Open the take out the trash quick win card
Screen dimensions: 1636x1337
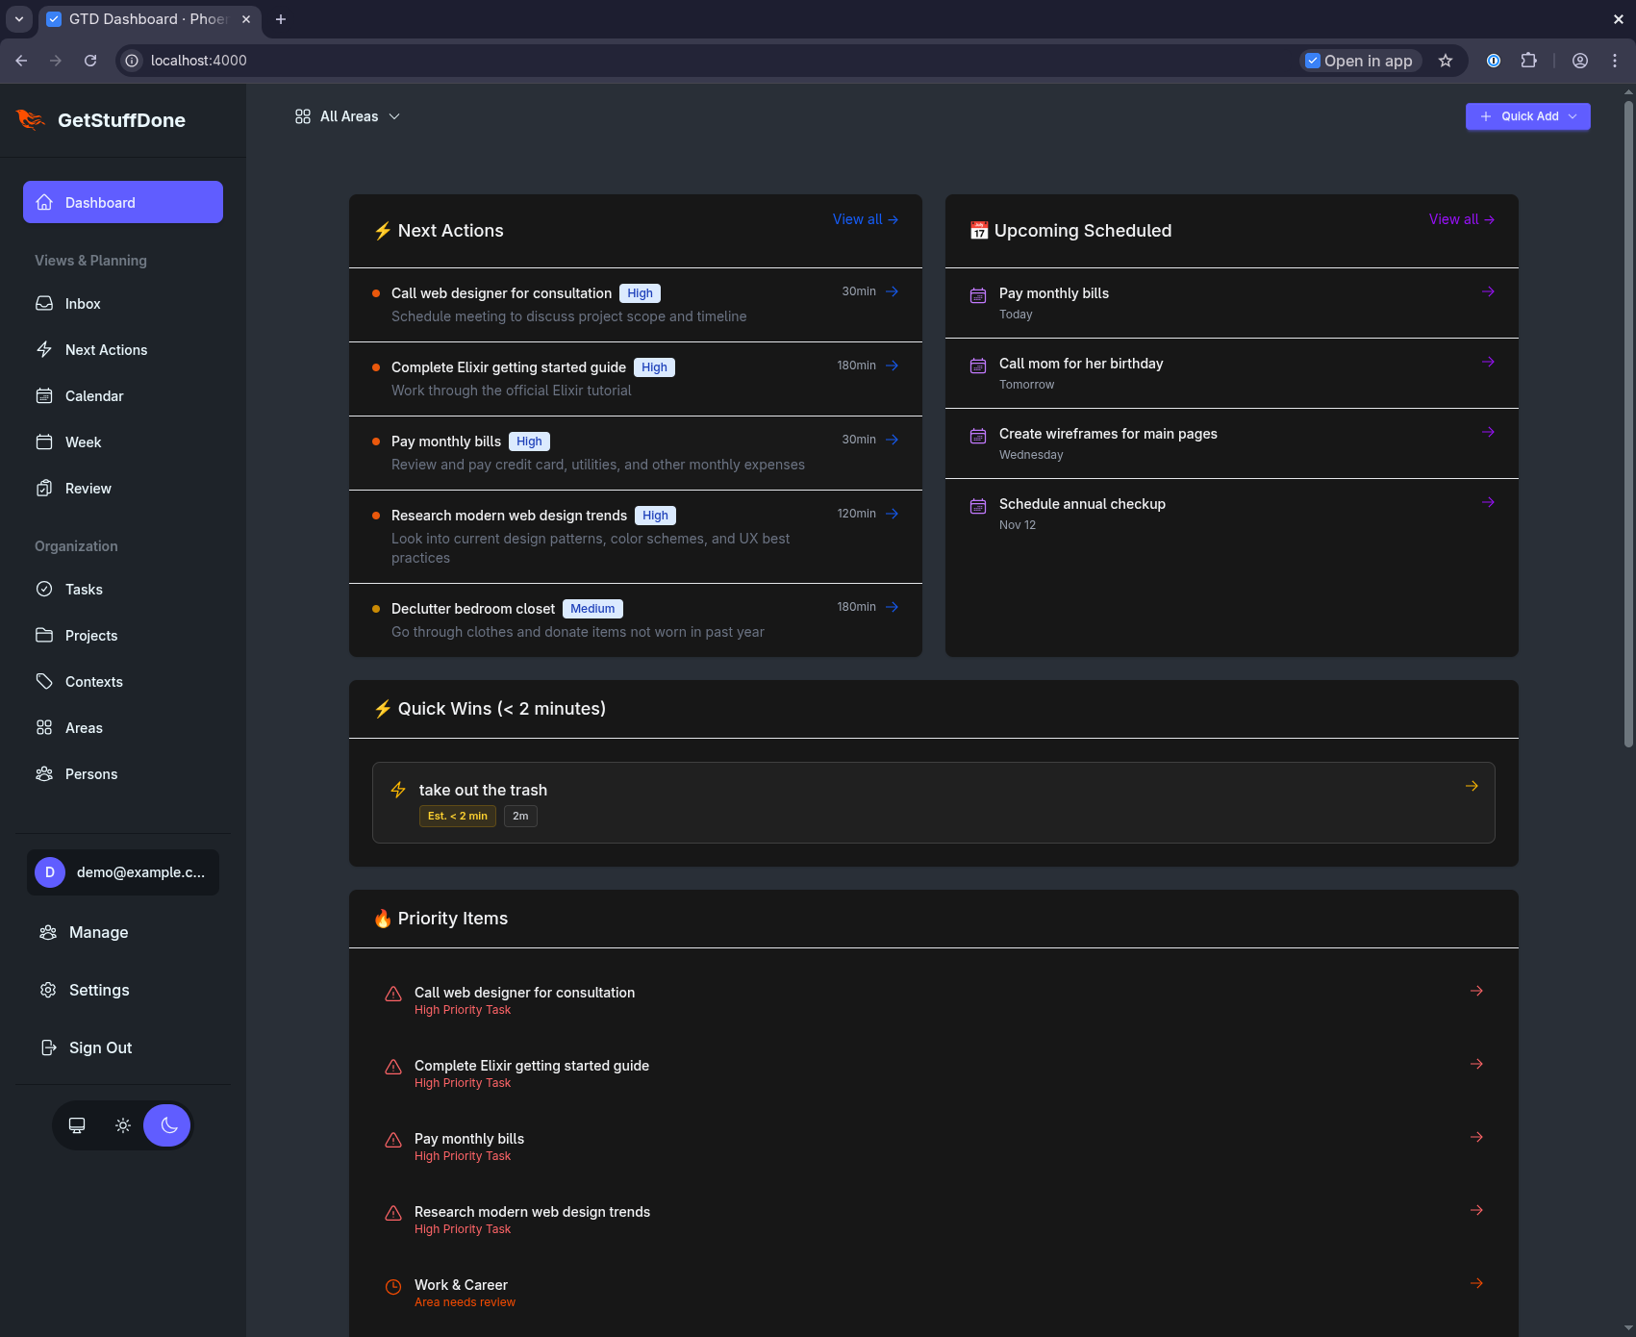tap(934, 802)
